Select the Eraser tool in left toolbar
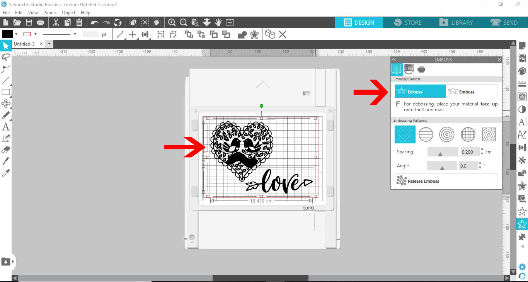Screen dimensions: 528x282 coord(6,150)
